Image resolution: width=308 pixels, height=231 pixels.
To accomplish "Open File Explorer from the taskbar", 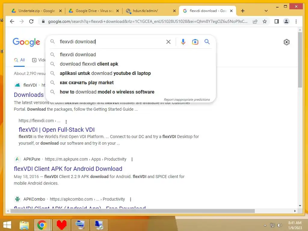I will point(24,225).
